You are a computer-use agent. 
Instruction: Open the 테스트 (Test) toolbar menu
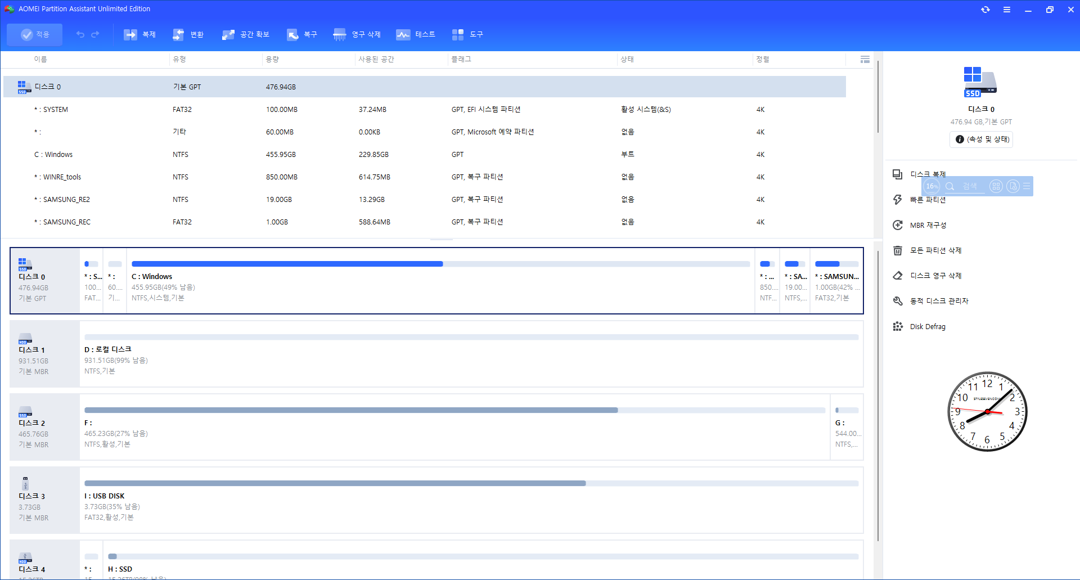click(x=416, y=34)
